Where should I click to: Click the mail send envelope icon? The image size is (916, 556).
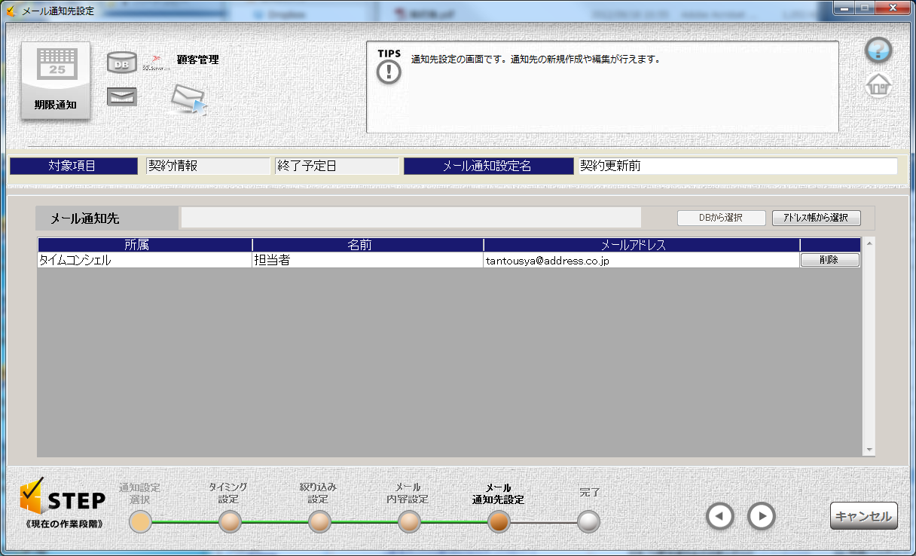[188, 99]
